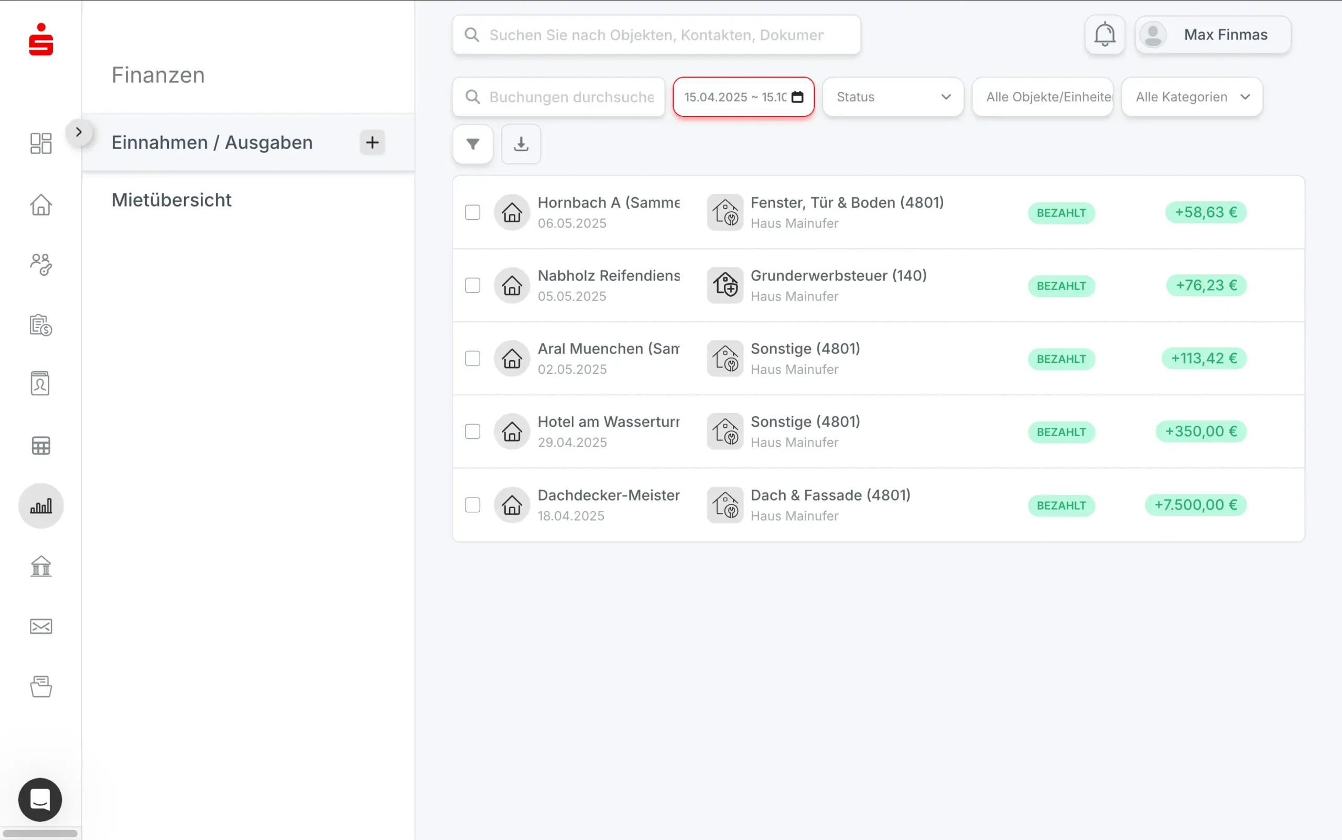This screenshot has width=1342, height=840.
Task: Open the Mietübersicht menu item
Action: 171,200
